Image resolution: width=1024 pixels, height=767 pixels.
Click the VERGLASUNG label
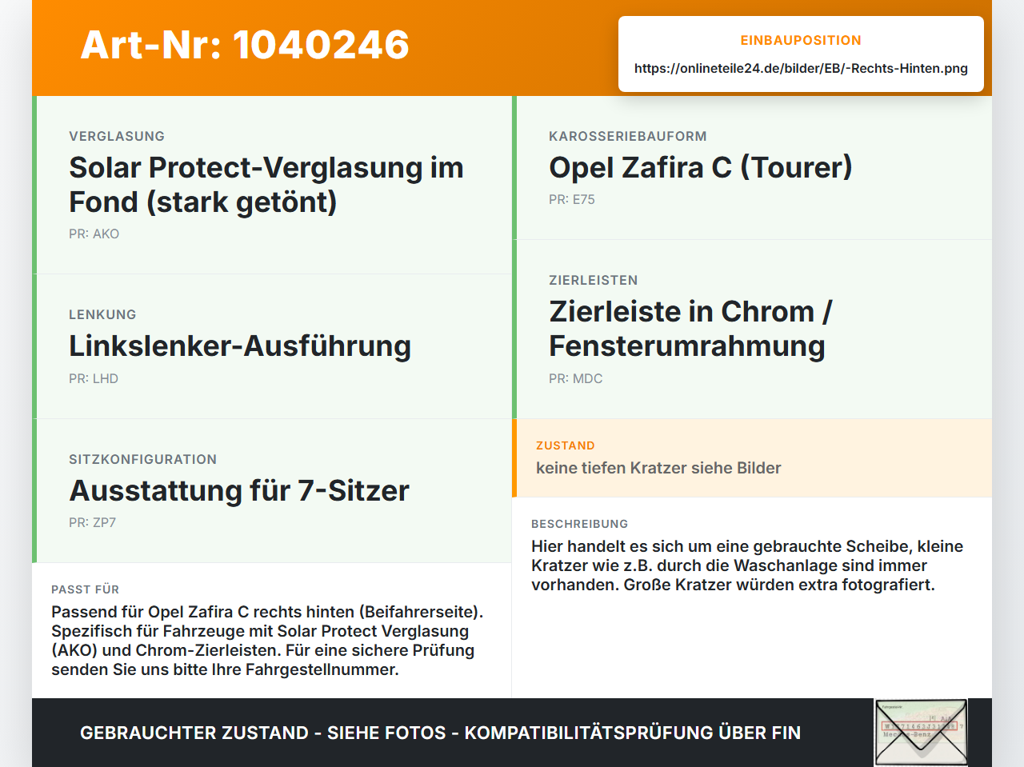[x=117, y=136]
